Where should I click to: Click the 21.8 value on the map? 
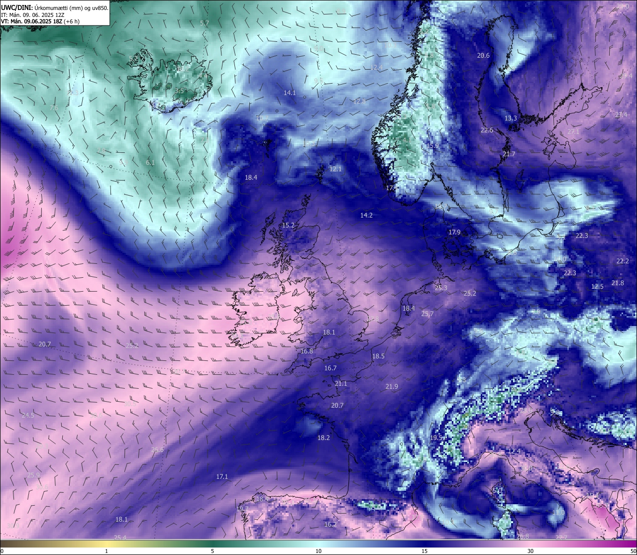(618, 283)
